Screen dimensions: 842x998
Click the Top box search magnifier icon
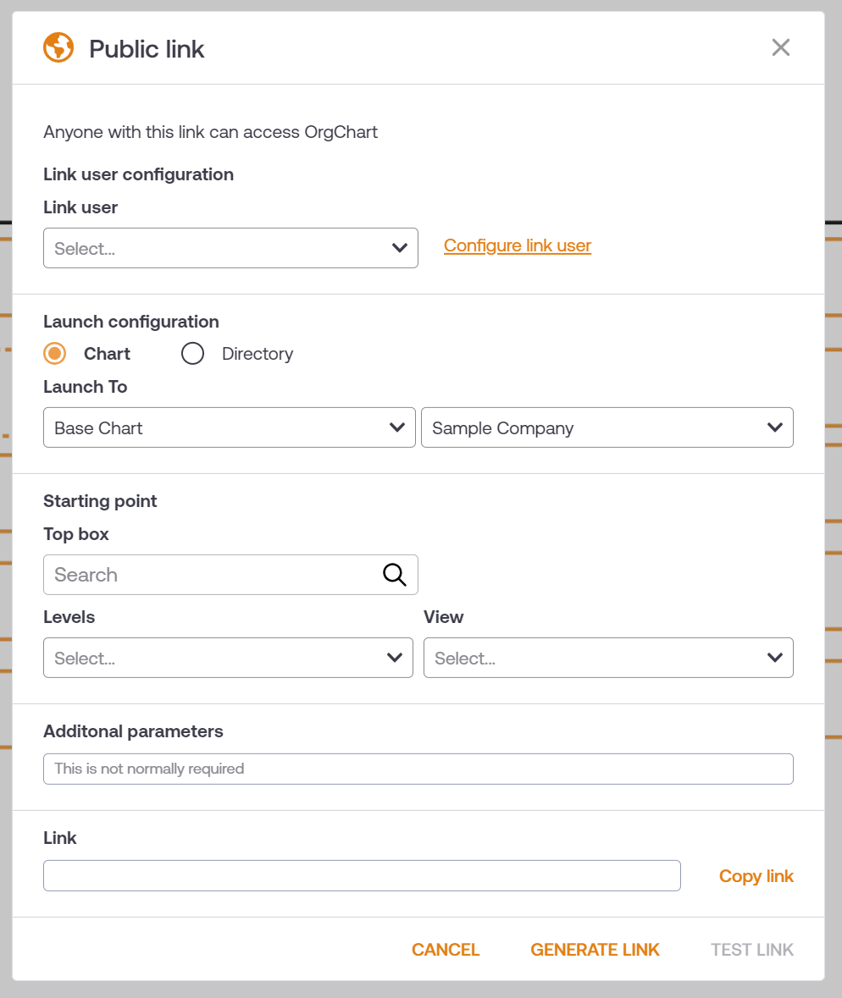click(394, 575)
